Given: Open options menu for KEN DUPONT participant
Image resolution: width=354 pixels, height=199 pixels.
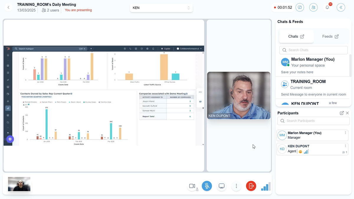Looking at the screenshot, I should [x=345, y=146].
